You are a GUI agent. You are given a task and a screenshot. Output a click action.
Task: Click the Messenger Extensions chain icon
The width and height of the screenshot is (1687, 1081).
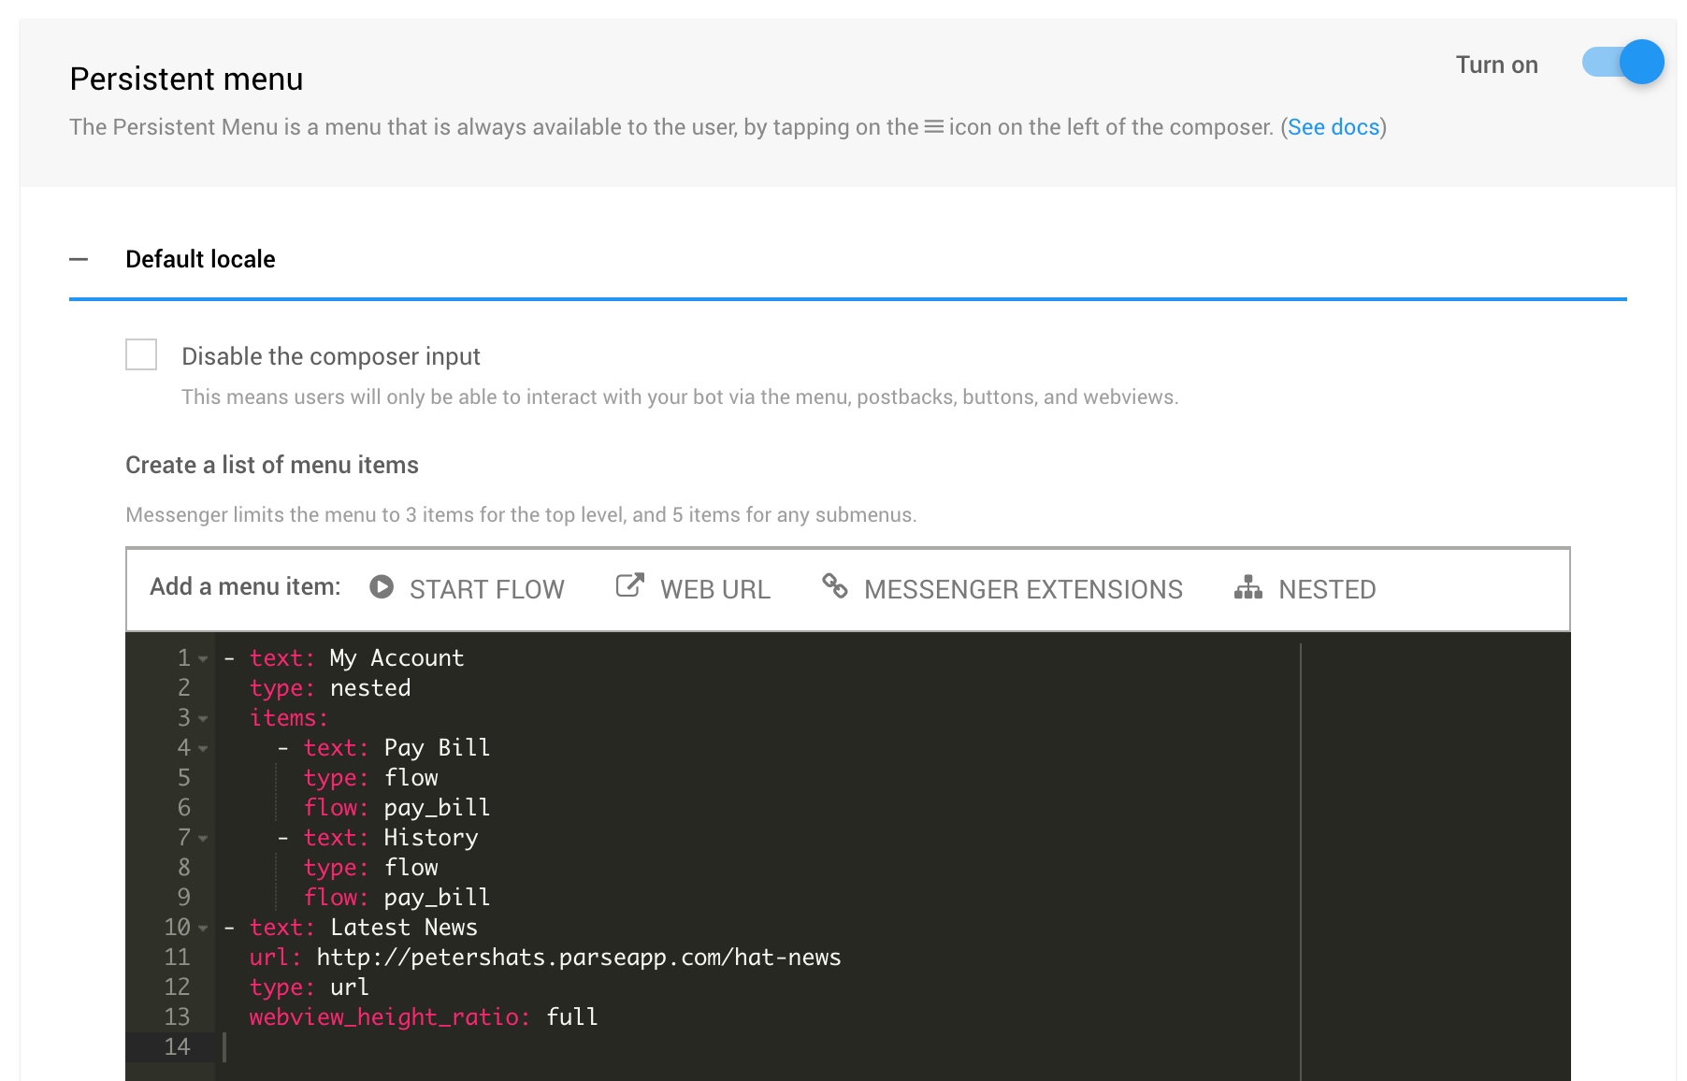[835, 586]
